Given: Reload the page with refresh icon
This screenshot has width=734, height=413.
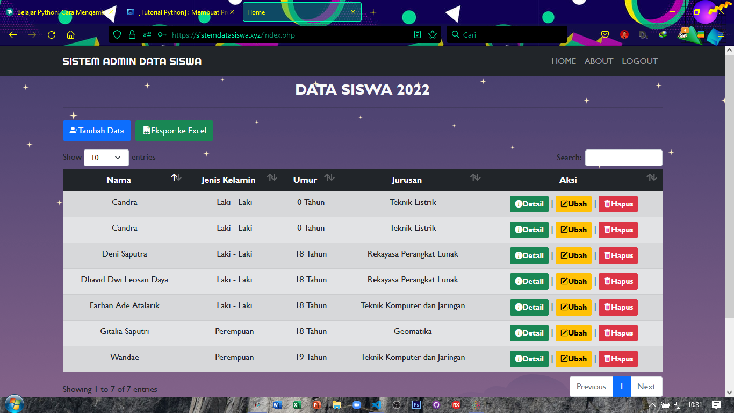Looking at the screenshot, I should (x=52, y=35).
